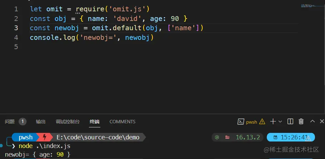
Task: Click empty line number 5 in gutter
Action: pos(16,47)
